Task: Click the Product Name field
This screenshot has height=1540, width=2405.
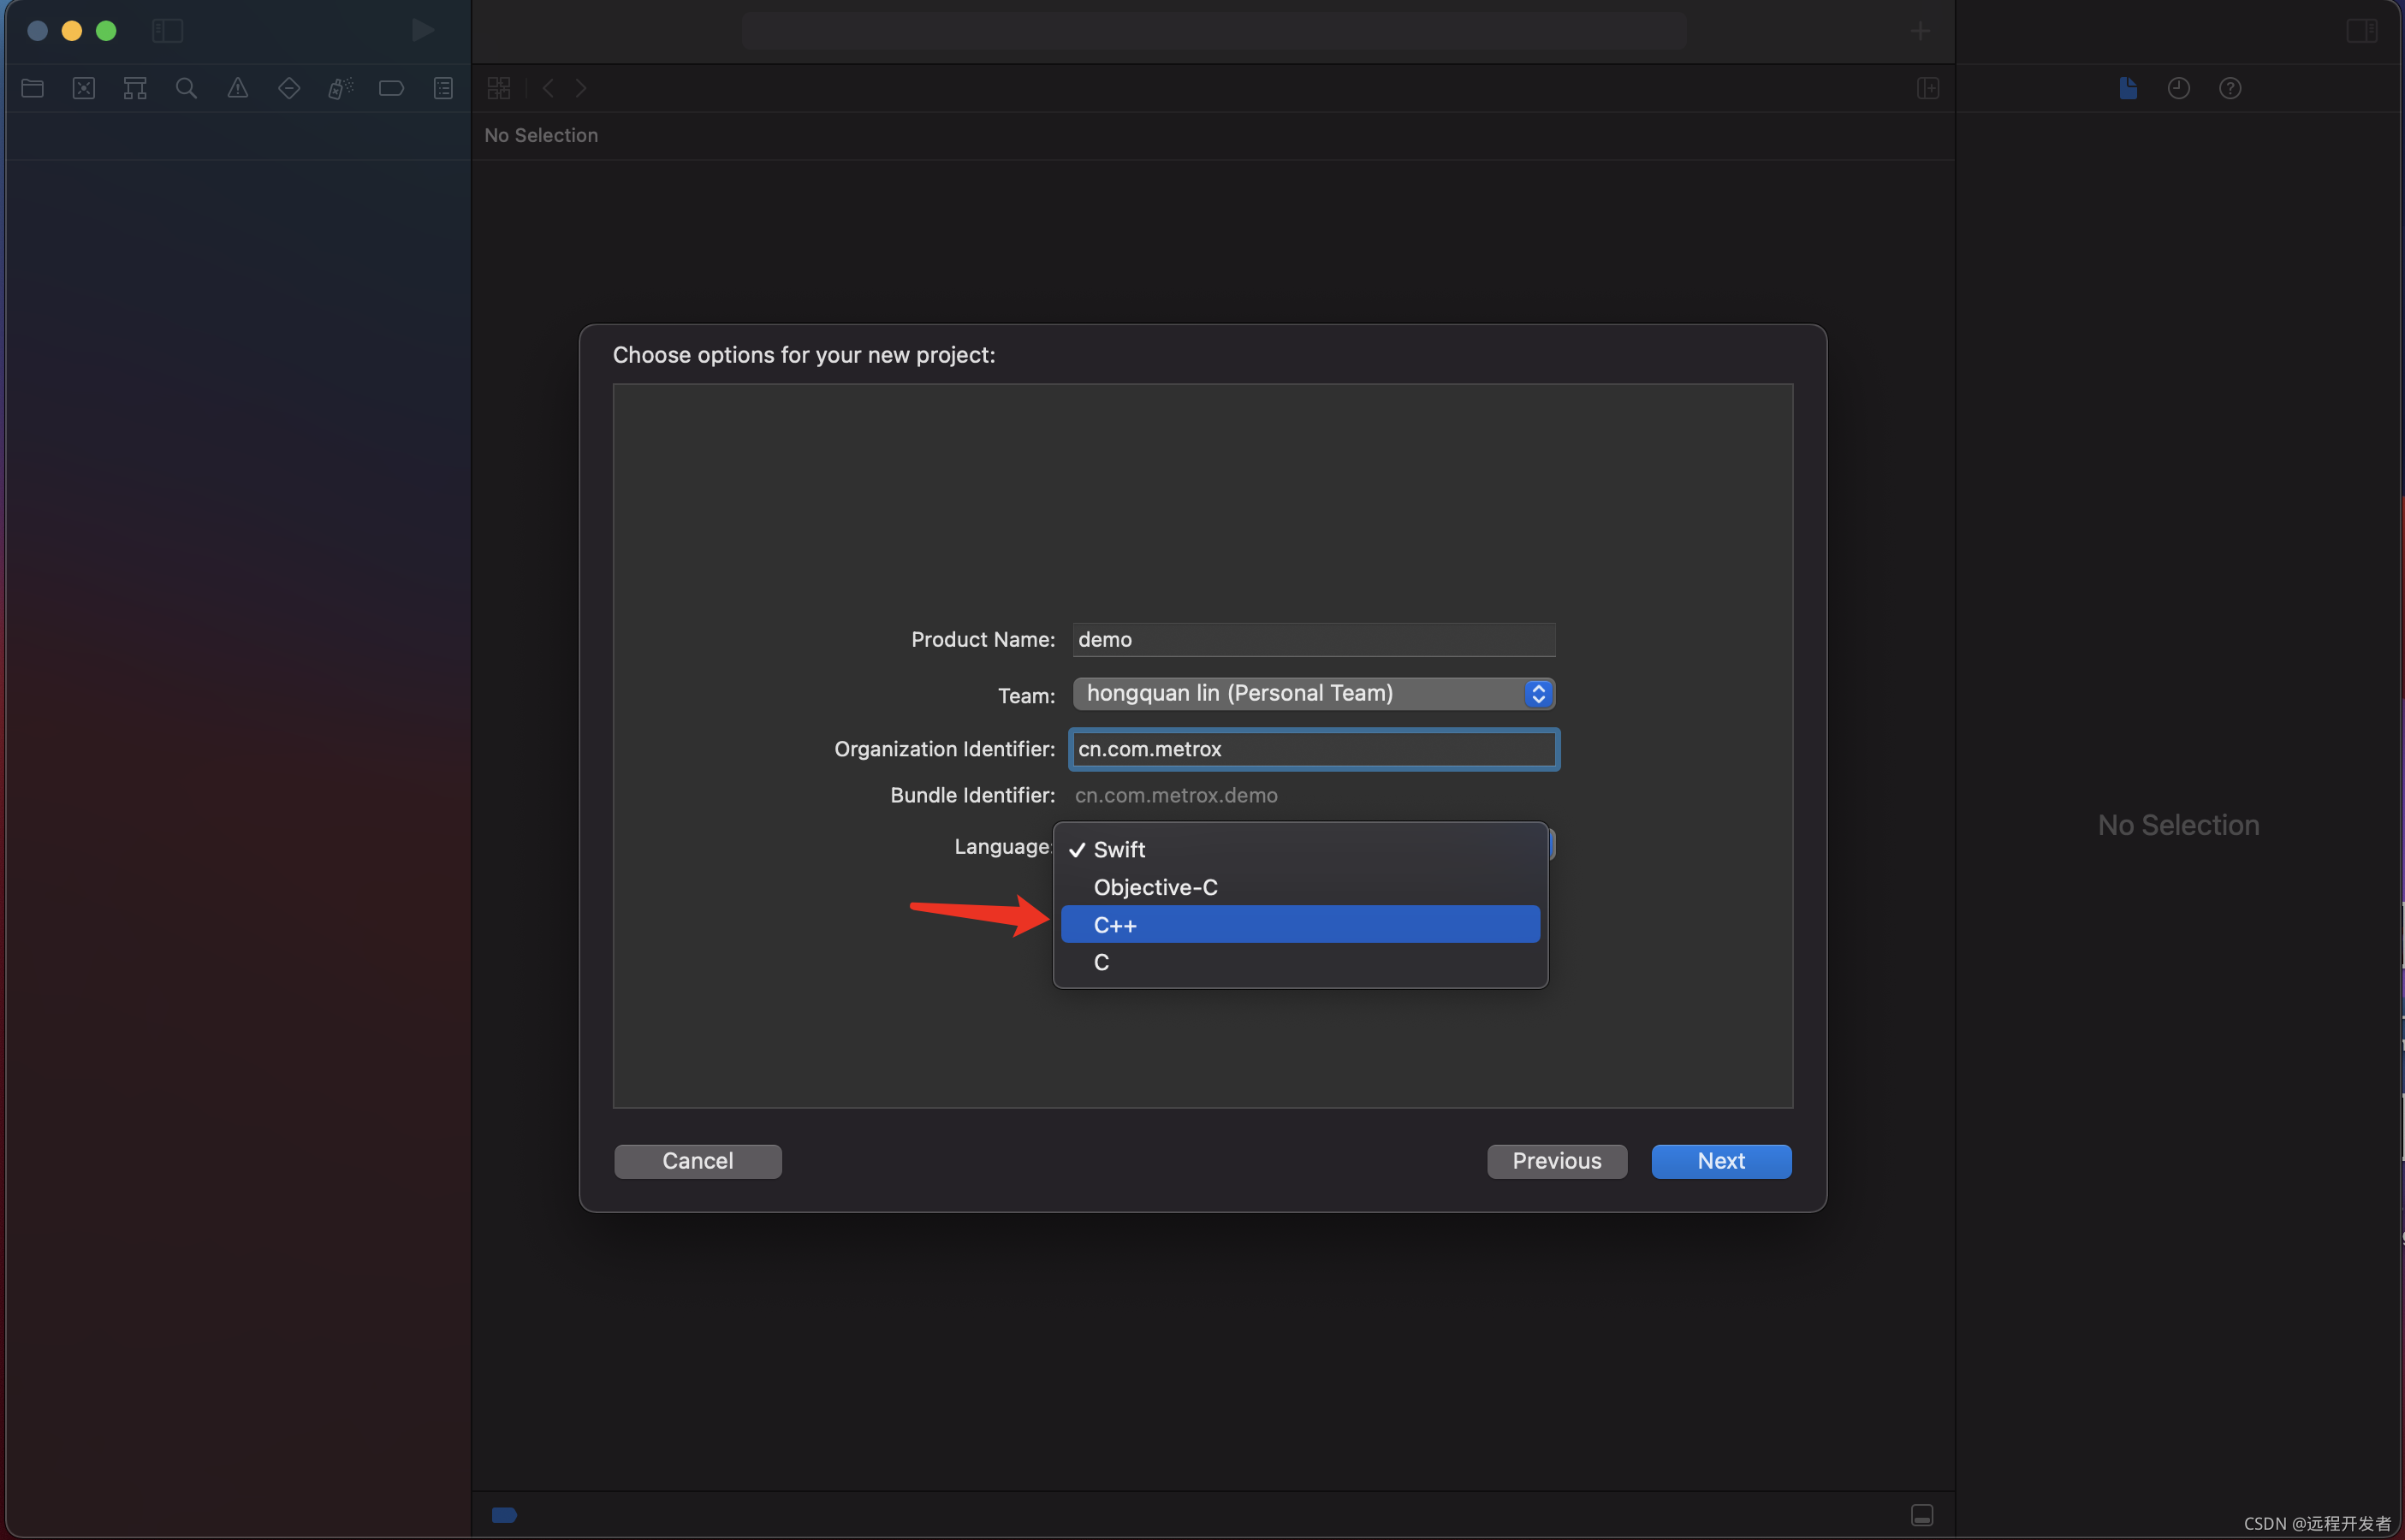Action: coord(1314,639)
